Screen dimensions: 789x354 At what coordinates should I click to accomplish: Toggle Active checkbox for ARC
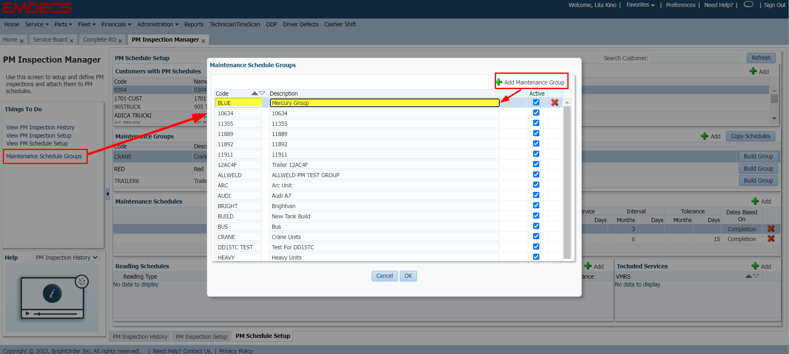pyautogui.click(x=536, y=185)
